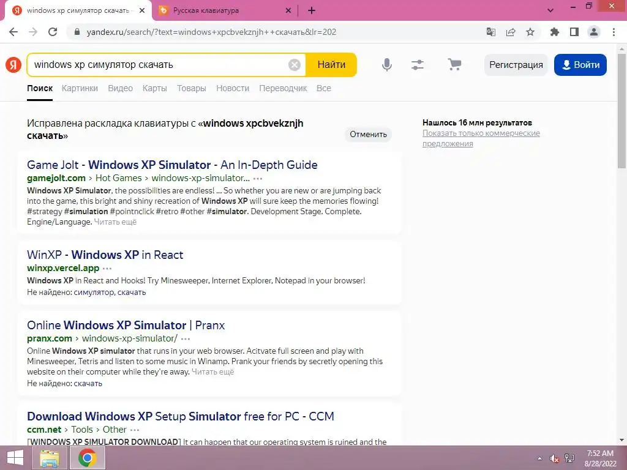This screenshot has height=470, width=627.
Task: Click the translate page icon in address bar
Action: point(490,32)
